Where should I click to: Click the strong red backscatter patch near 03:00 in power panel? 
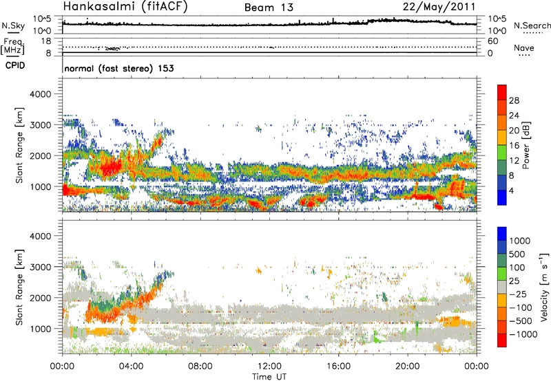point(110,167)
